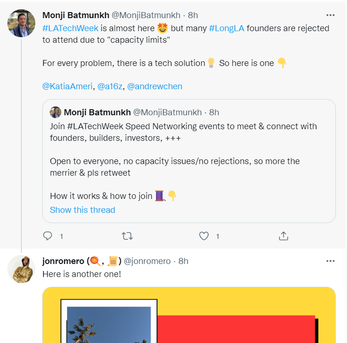Open jonromero's profile avatar
Image resolution: width=347 pixels, height=343 pixels.
click(21, 269)
